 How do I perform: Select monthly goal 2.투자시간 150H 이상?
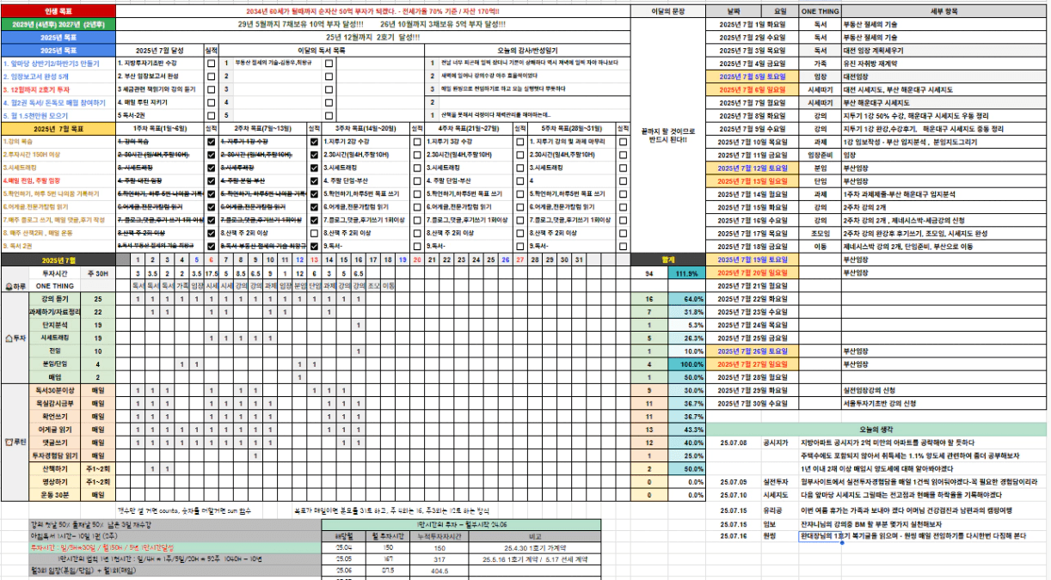pos(57,154)
